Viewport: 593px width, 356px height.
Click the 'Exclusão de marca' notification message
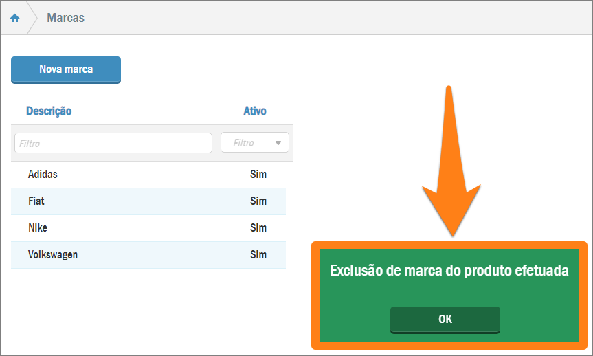(x=449, y=271)
